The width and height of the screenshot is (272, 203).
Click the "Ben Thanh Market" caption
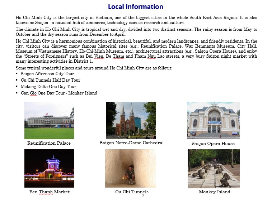pos(49,192)
